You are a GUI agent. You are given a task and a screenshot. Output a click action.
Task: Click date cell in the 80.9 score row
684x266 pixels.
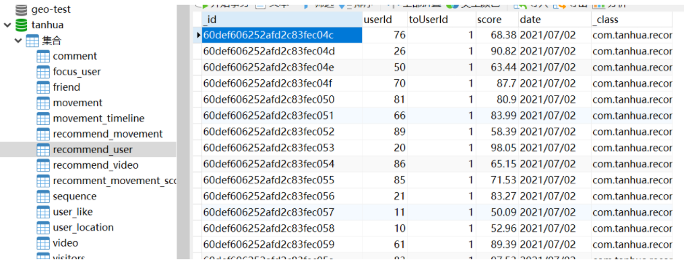pyautogui.click(x=555, y=99)
